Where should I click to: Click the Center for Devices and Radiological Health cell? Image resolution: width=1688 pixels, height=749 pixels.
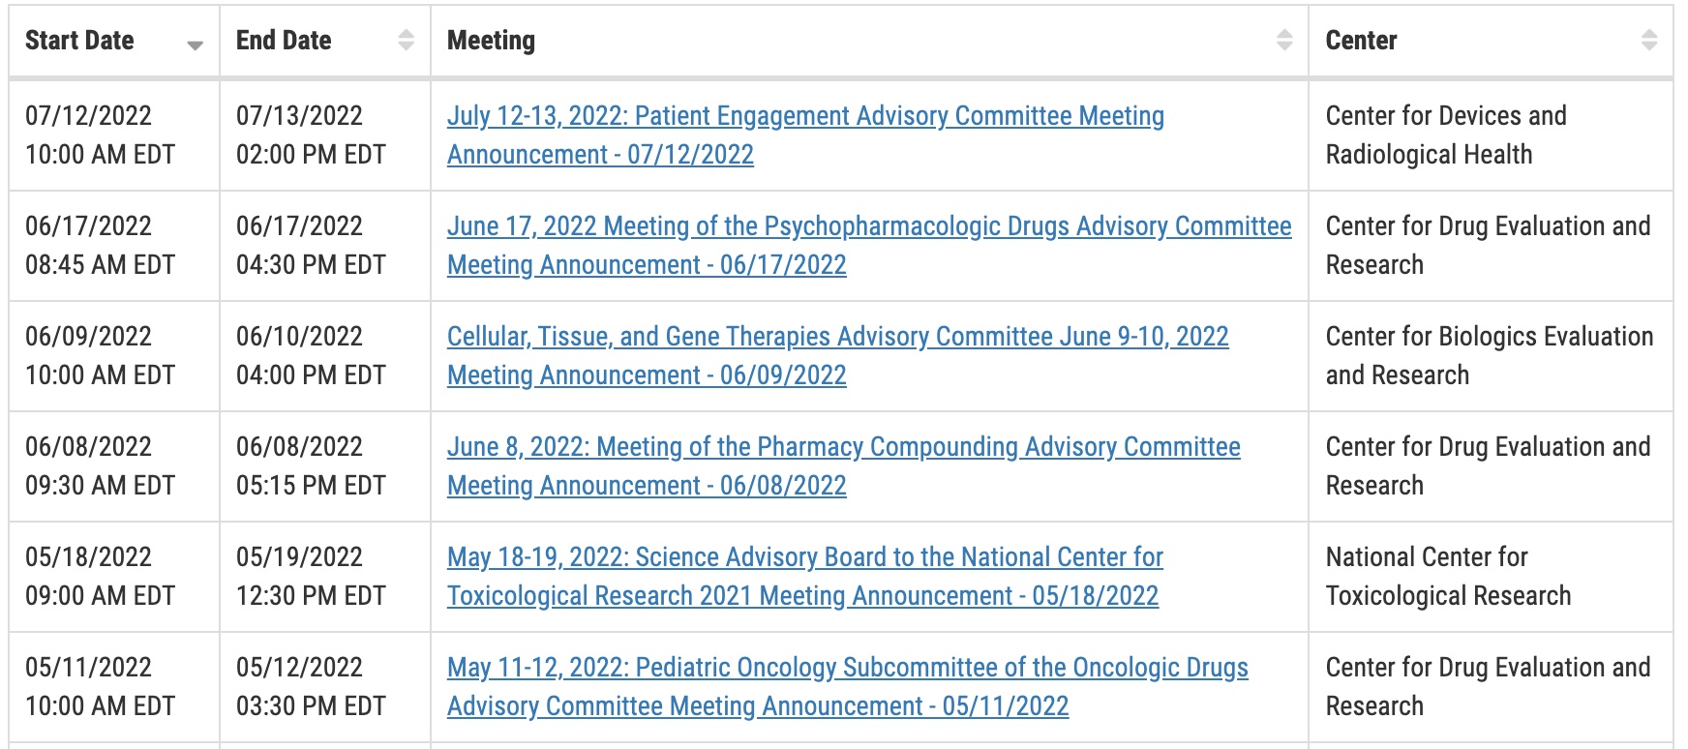coord(1491,135)
